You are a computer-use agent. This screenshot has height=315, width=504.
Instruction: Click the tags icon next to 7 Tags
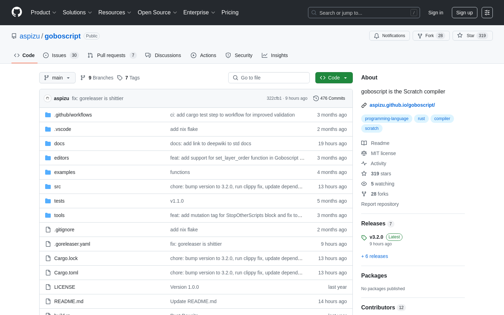(120, 78)
